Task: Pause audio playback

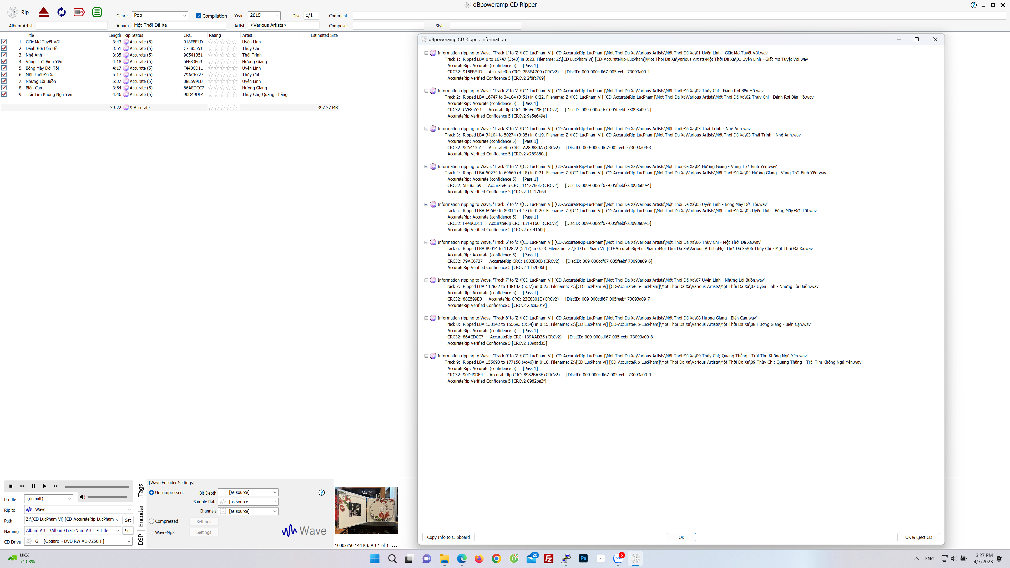Action: coord(33,486)
